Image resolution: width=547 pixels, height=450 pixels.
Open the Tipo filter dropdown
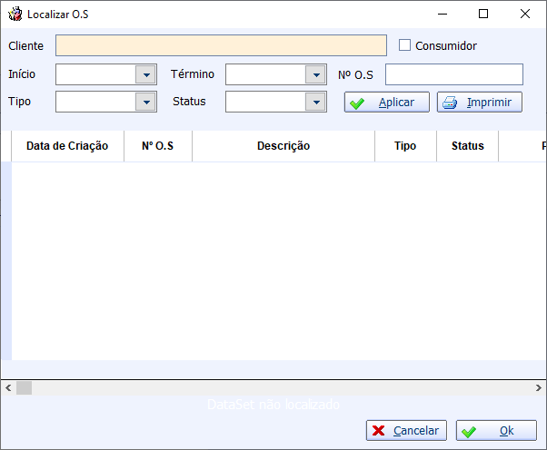145,102
